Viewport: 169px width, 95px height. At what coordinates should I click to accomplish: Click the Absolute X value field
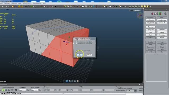pos(50,90)
